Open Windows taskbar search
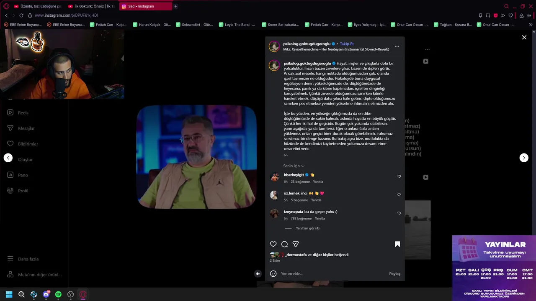 [21, 294]
